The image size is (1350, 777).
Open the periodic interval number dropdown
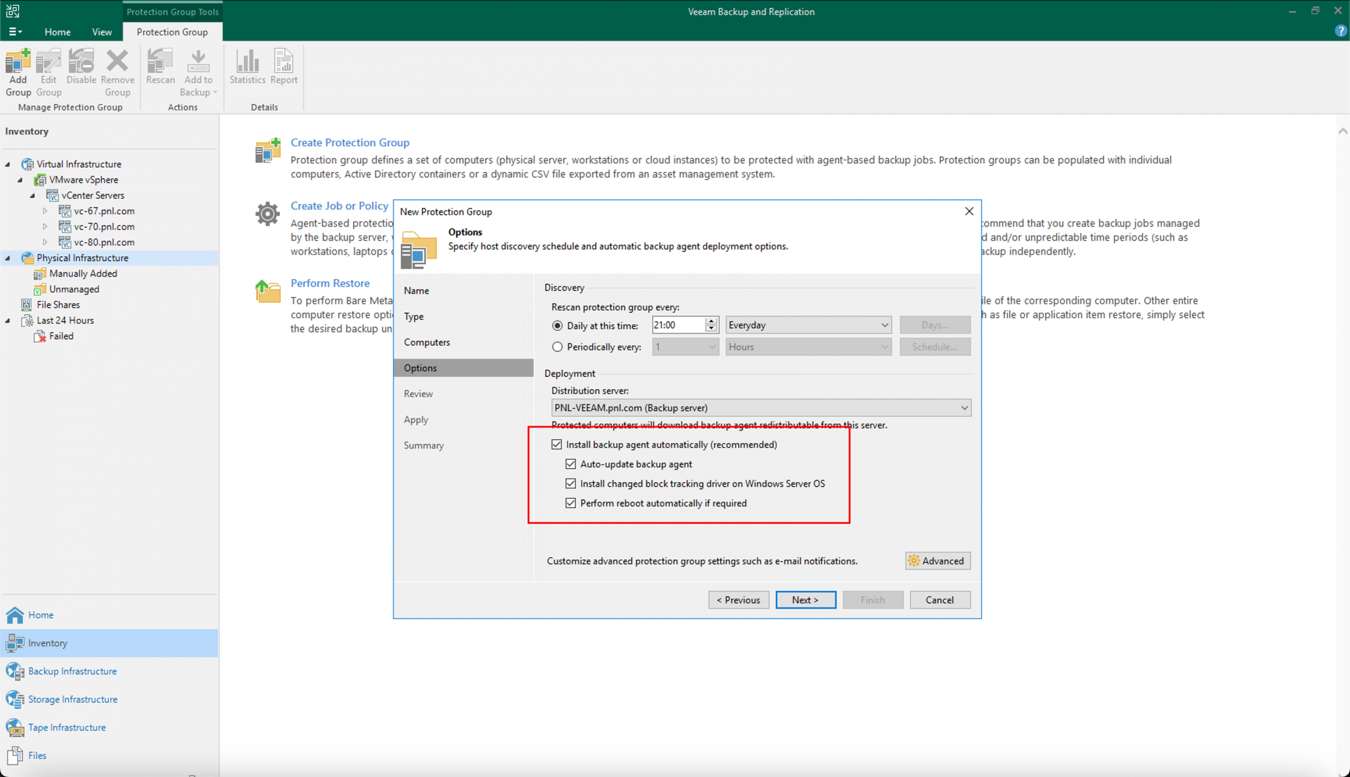(x=686, y=347)
